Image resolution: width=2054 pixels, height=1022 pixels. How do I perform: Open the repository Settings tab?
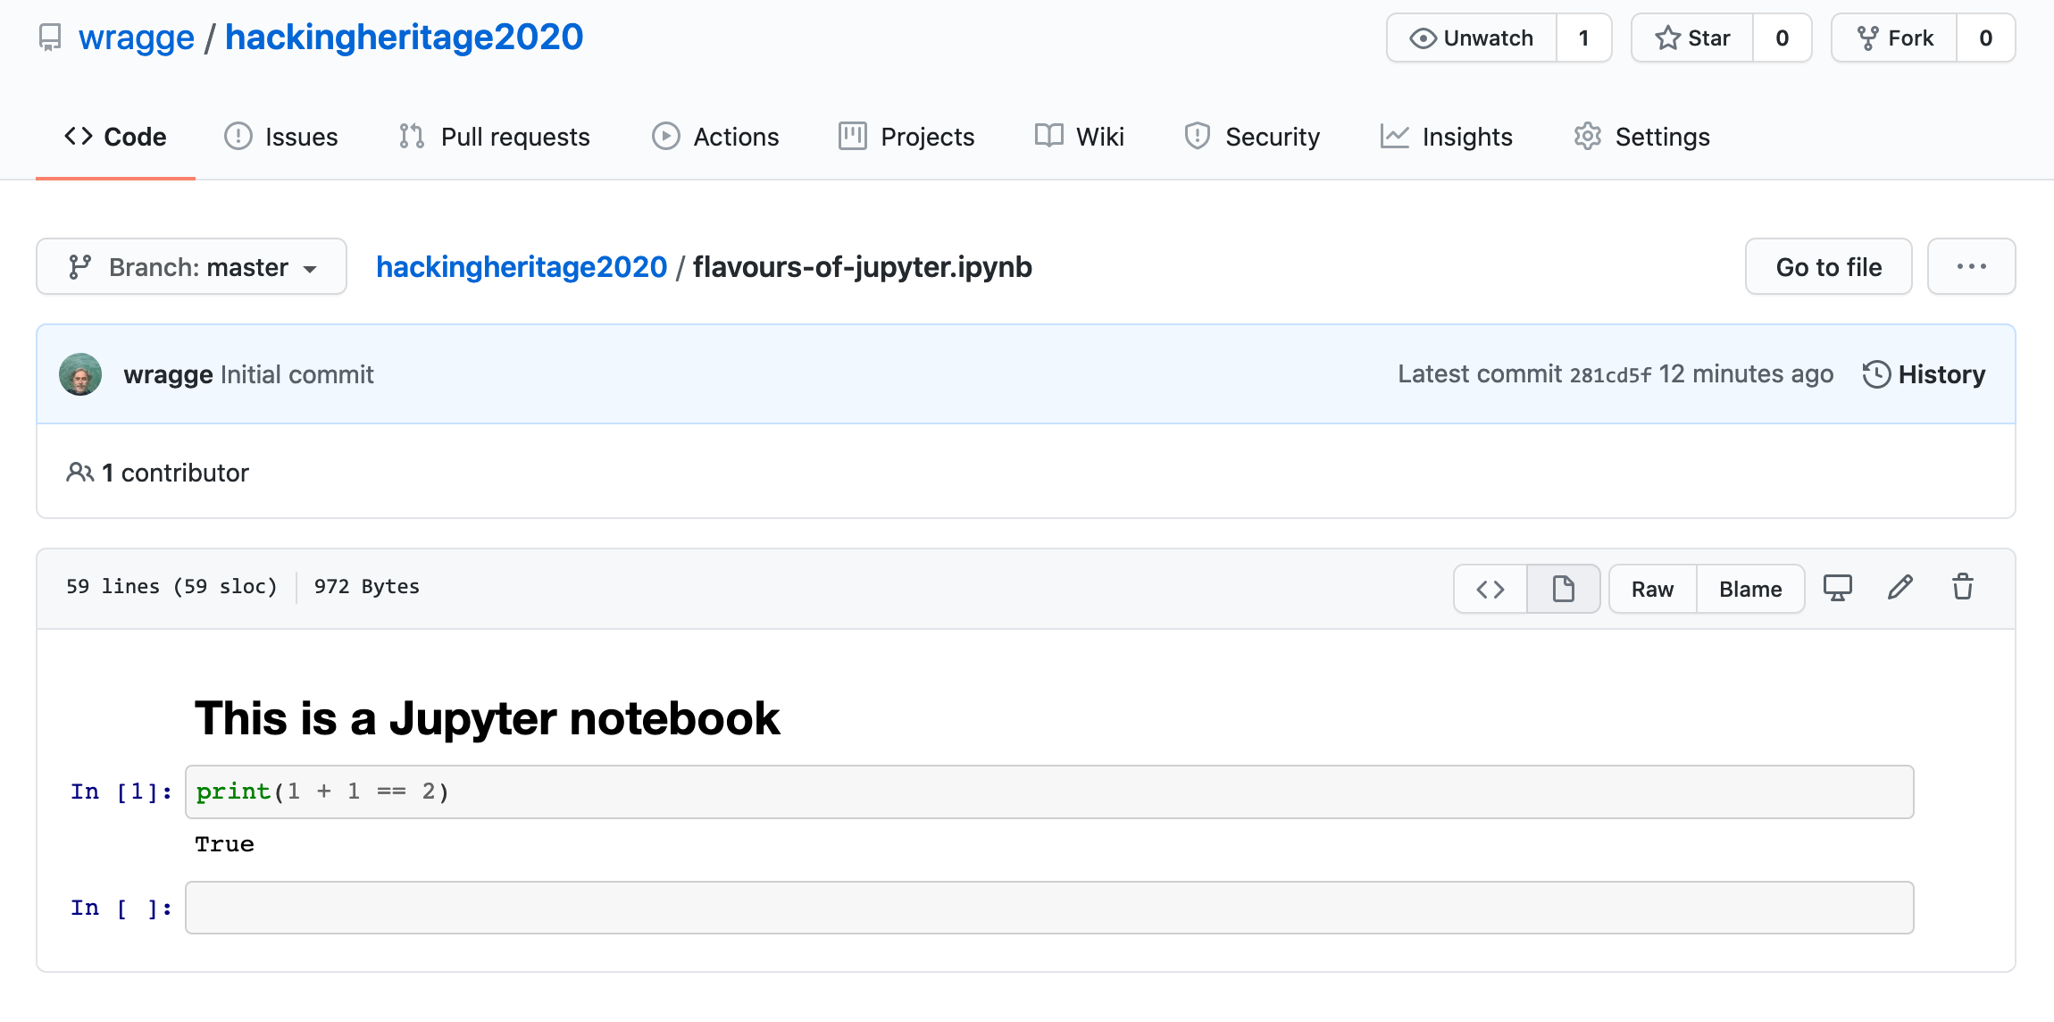[1641, 137]
